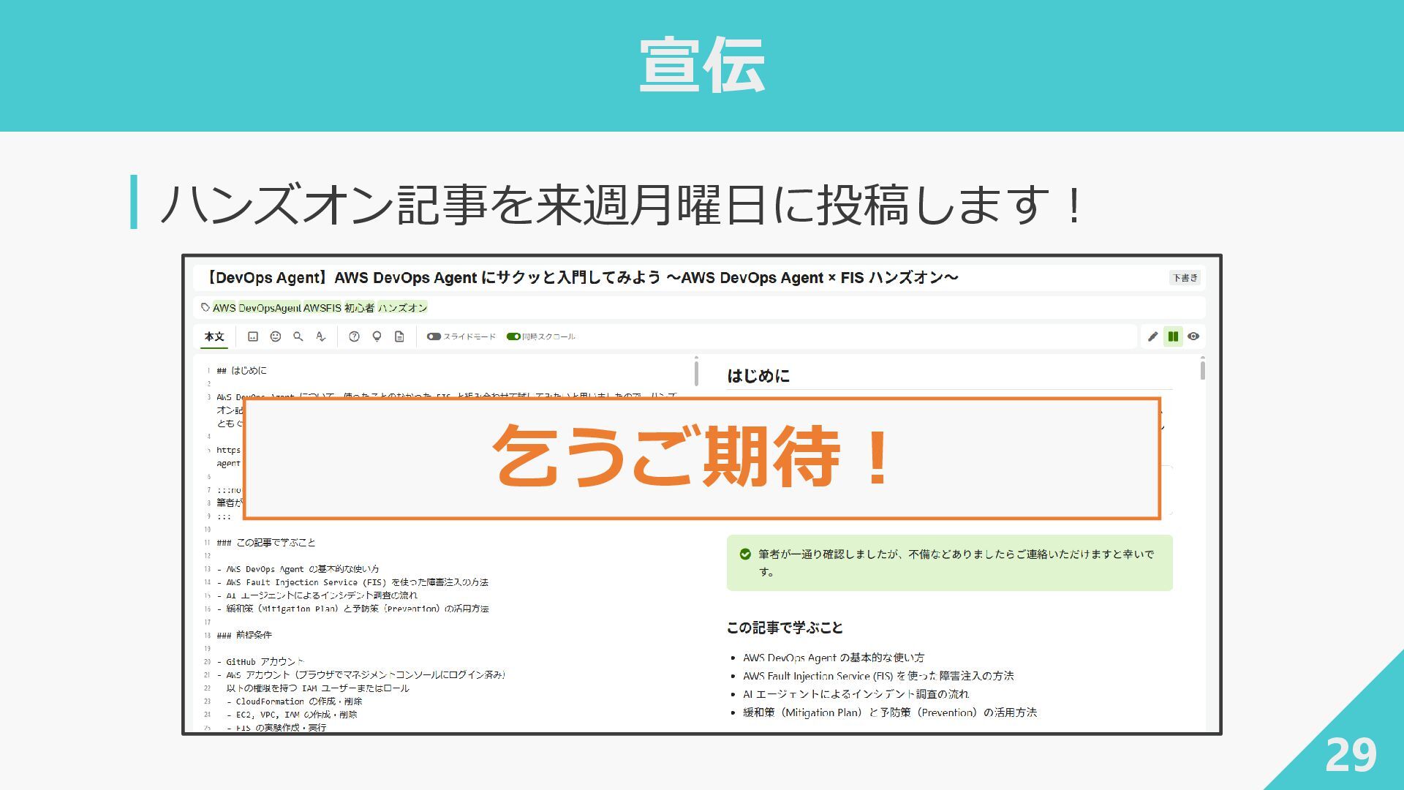Open the emoji picker icon
This screenshot has width=1404, height=790.
click(x=276, y=336)
